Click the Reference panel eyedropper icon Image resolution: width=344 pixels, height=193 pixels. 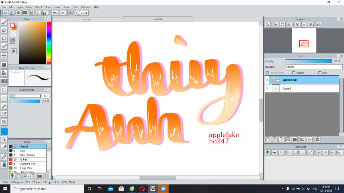point(311,152)
